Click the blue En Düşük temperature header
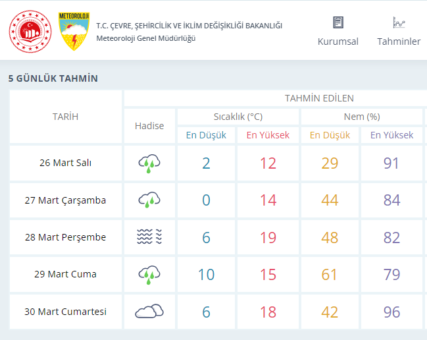Viewport: 427px width, 340px height. (206, 135)
